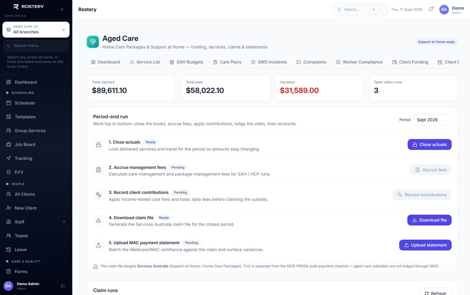Click the Total paid value $58,022.10

[x=205, y=91]
